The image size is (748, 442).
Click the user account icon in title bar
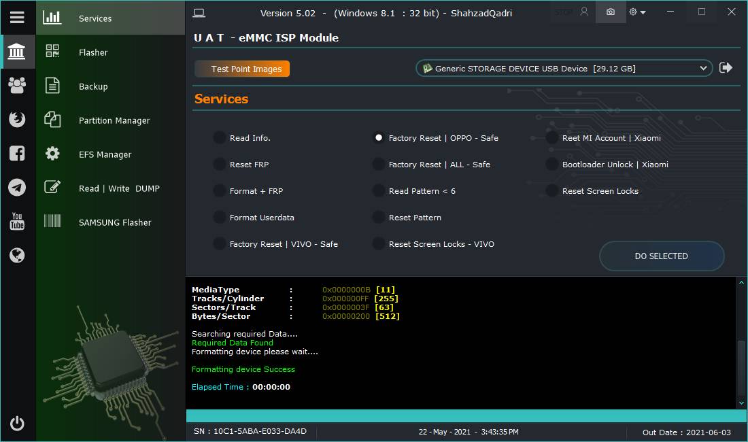[x=584, y=12]
